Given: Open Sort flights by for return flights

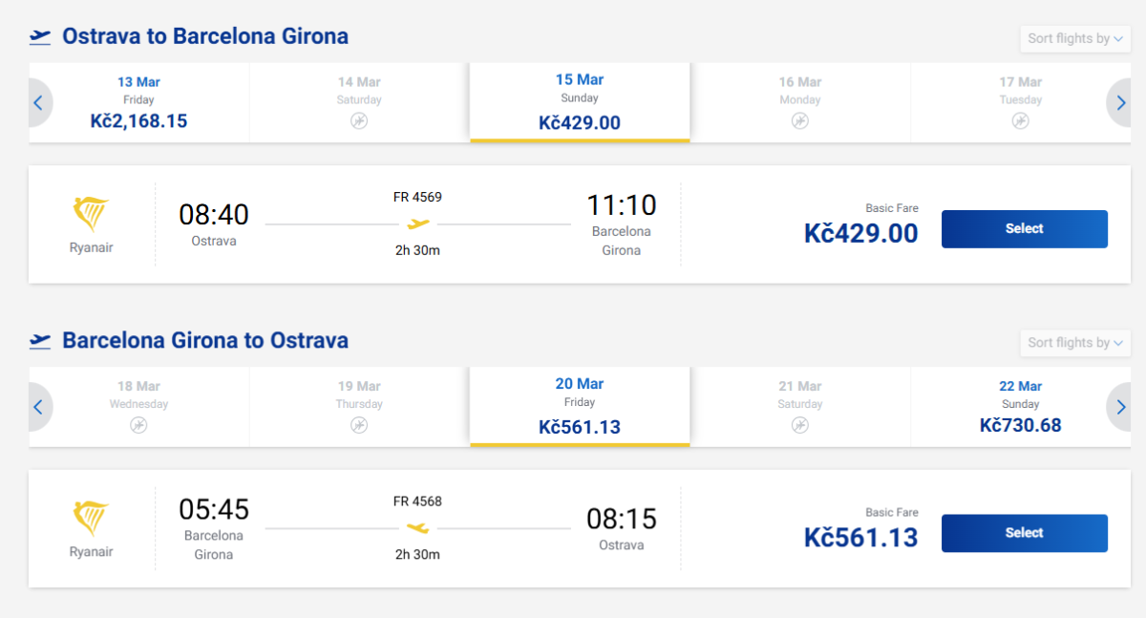Looking at the screenshot, I should (x=1075, y=343).
